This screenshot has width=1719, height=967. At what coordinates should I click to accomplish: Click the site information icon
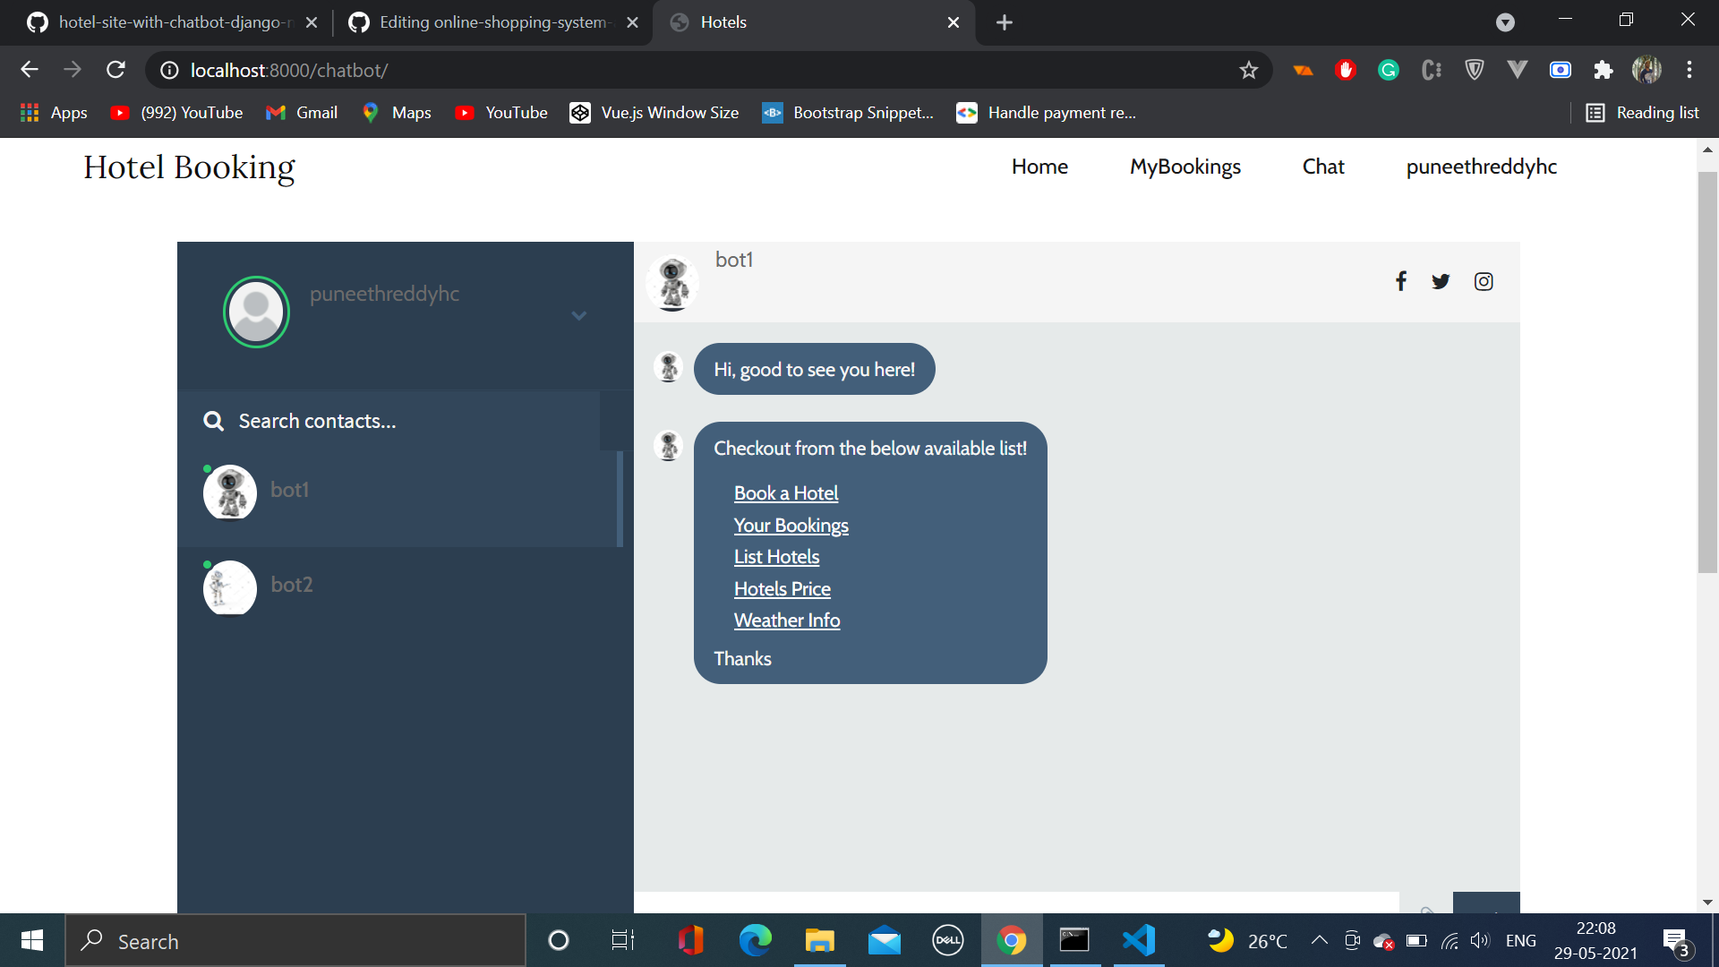(168, 70)
